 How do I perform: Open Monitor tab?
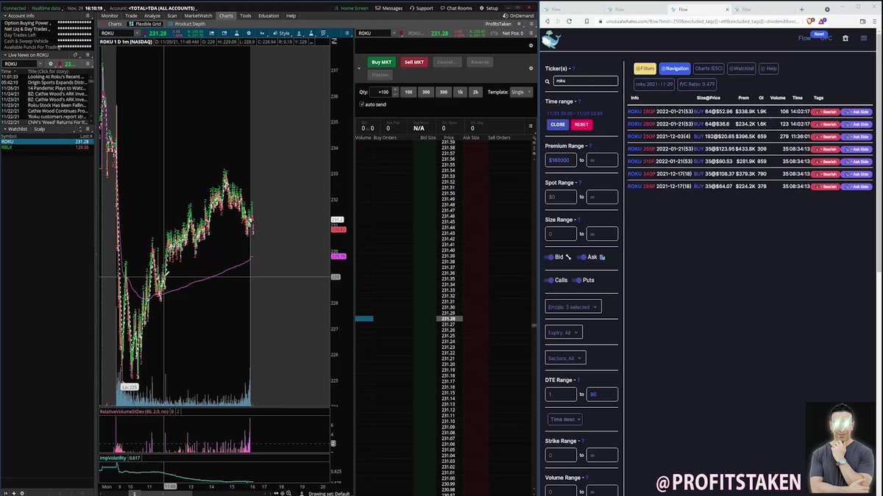point(110,15)
